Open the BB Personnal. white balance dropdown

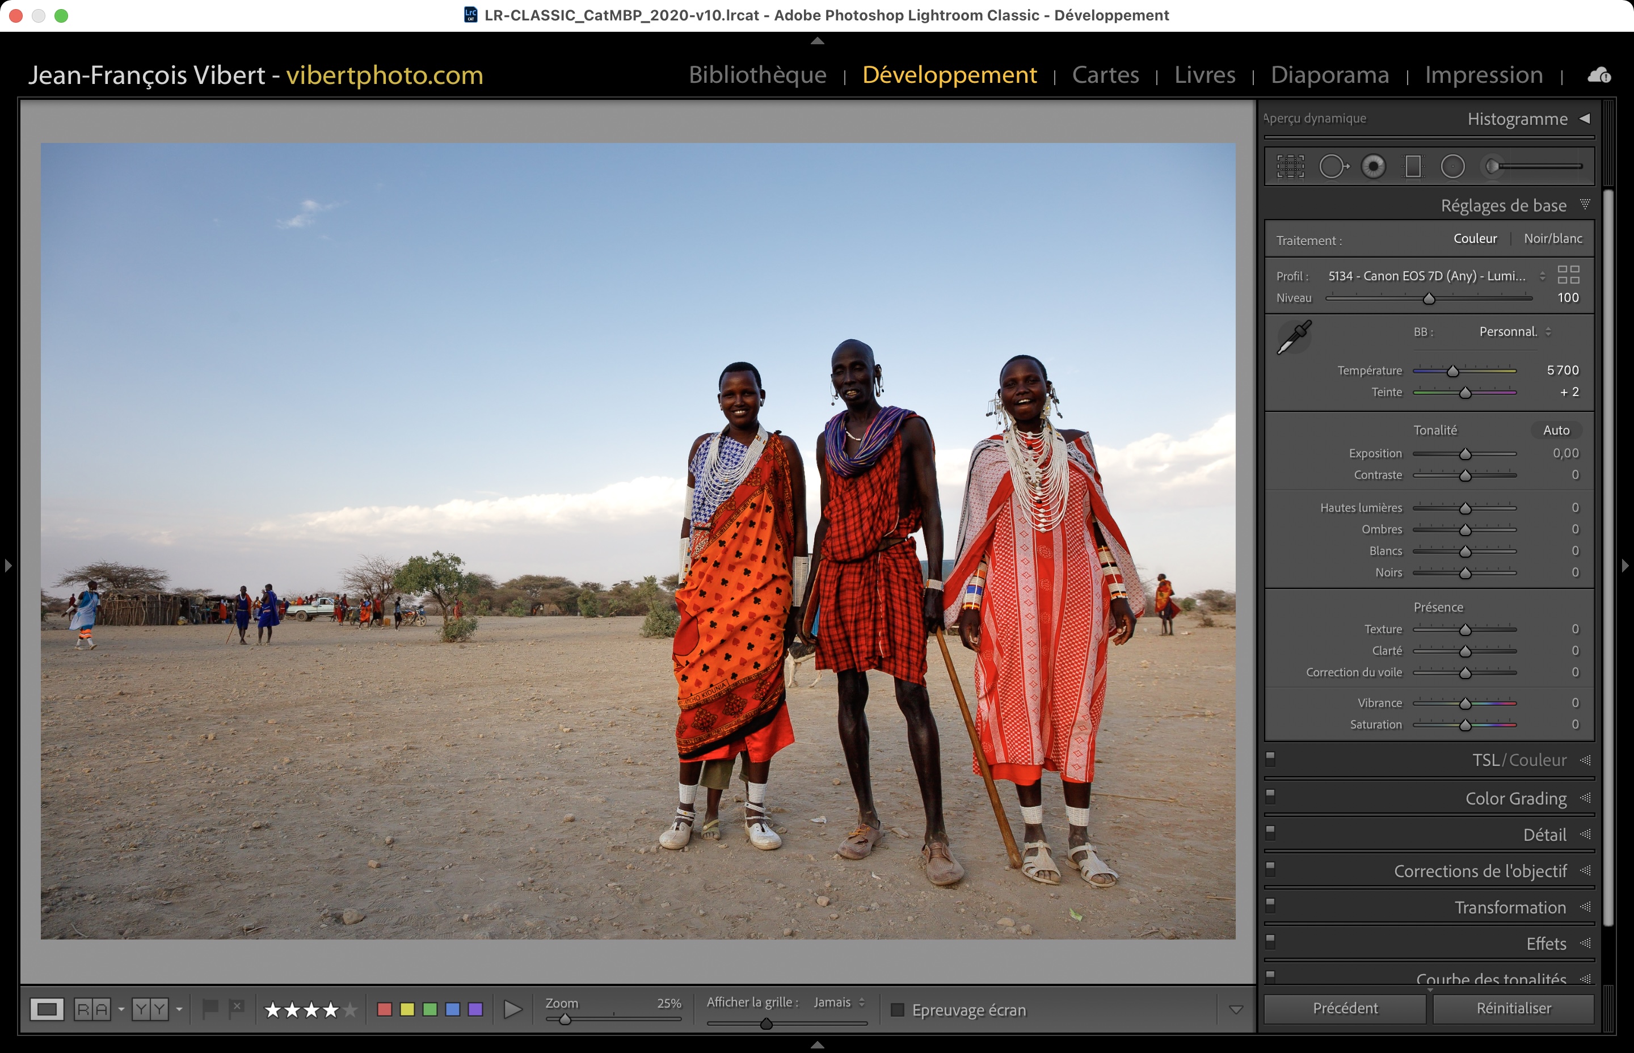1514,332
